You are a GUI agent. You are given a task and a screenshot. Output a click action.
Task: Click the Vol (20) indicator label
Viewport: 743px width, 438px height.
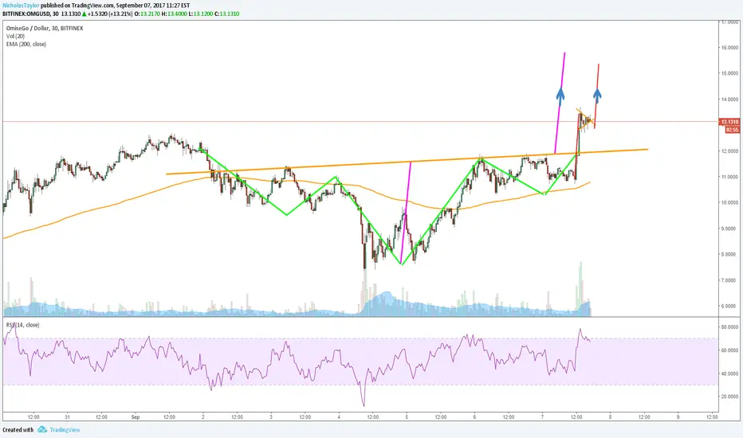pos(16,36)
